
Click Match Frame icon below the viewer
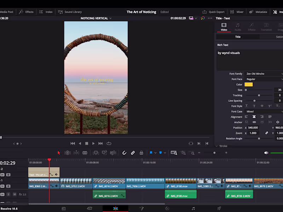(x=191, y=143)
